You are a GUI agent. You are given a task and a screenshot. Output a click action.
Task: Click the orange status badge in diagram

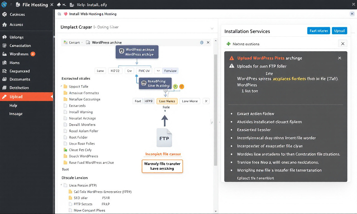182,86
